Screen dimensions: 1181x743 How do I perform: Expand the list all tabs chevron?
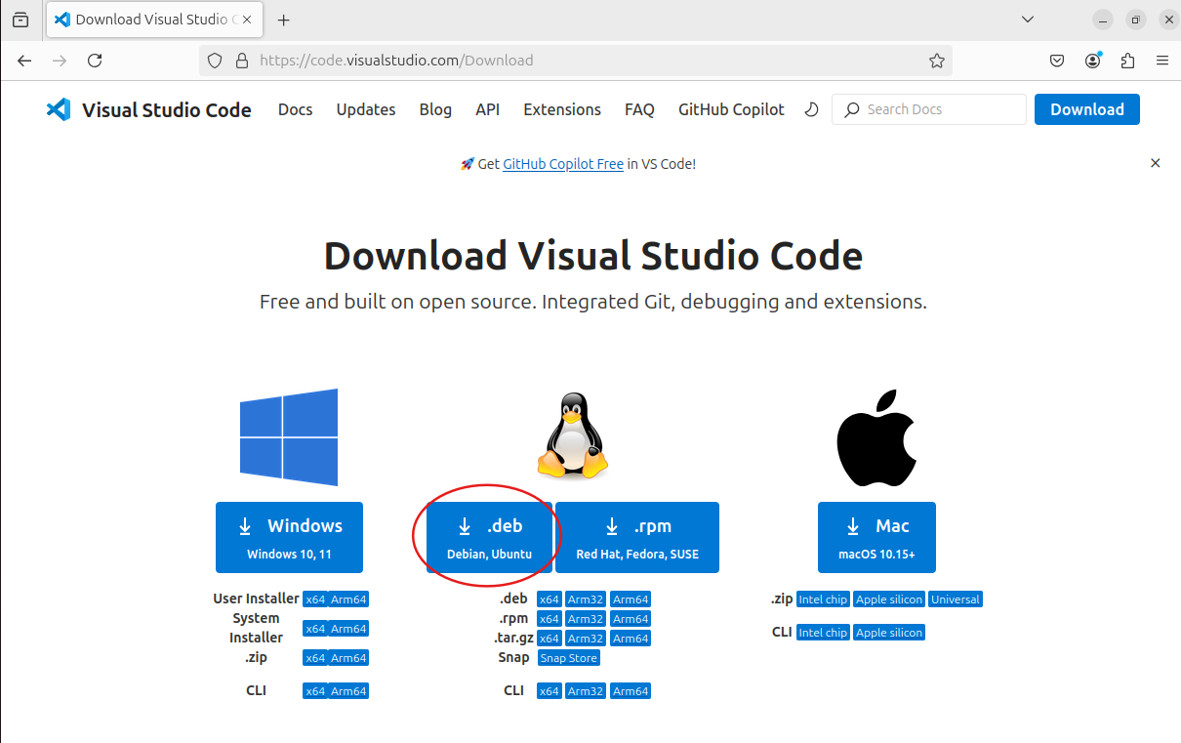point(1028,20)
